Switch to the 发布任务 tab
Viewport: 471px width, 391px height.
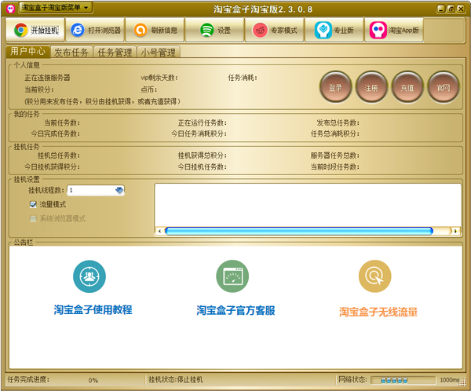click(x=71, y=53)
